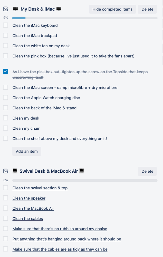Delete the My Desk & iMac checklist
Image resolution: width=163 pixels, height=257 pixels.
(147, 9)
